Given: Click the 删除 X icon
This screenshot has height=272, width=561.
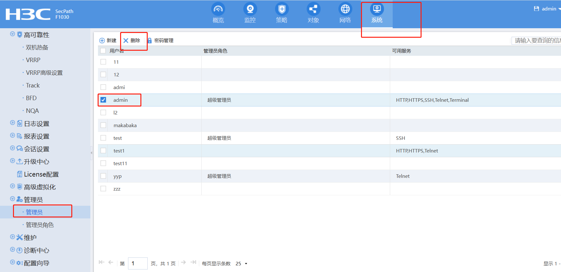Looking at the screenshot, I should tap(126, 41).
